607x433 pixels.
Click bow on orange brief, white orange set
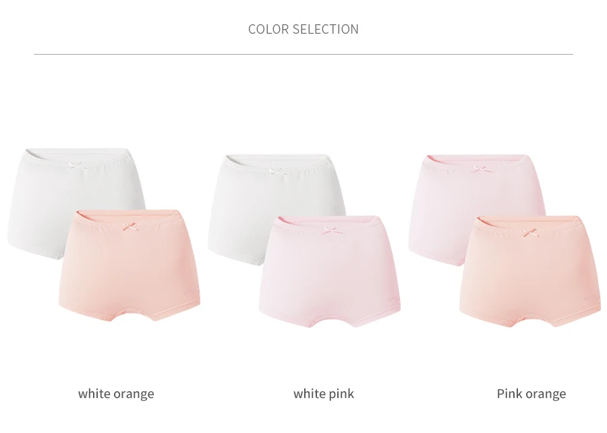coord(130,227)
